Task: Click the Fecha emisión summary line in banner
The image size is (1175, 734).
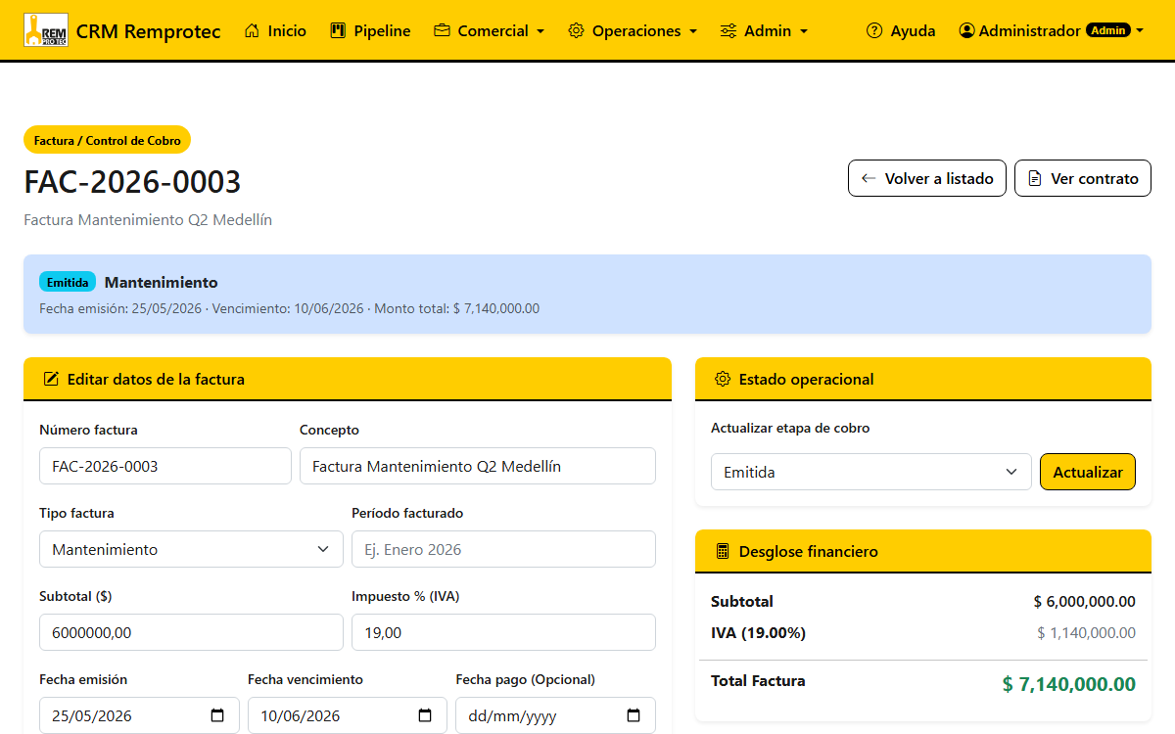Action: click(x=289, y=308)
